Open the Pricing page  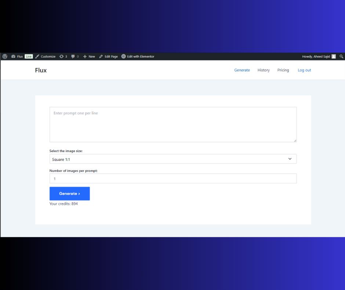[x=283, y=70]
